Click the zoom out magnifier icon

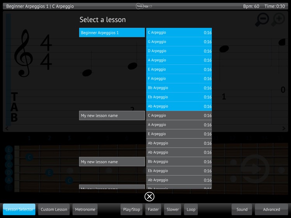click(262, 19)
